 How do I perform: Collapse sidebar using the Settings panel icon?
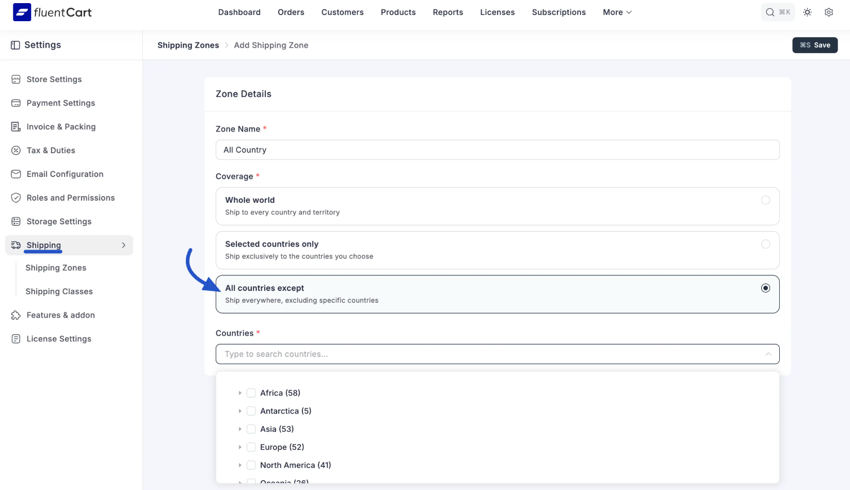click(15, 45)
